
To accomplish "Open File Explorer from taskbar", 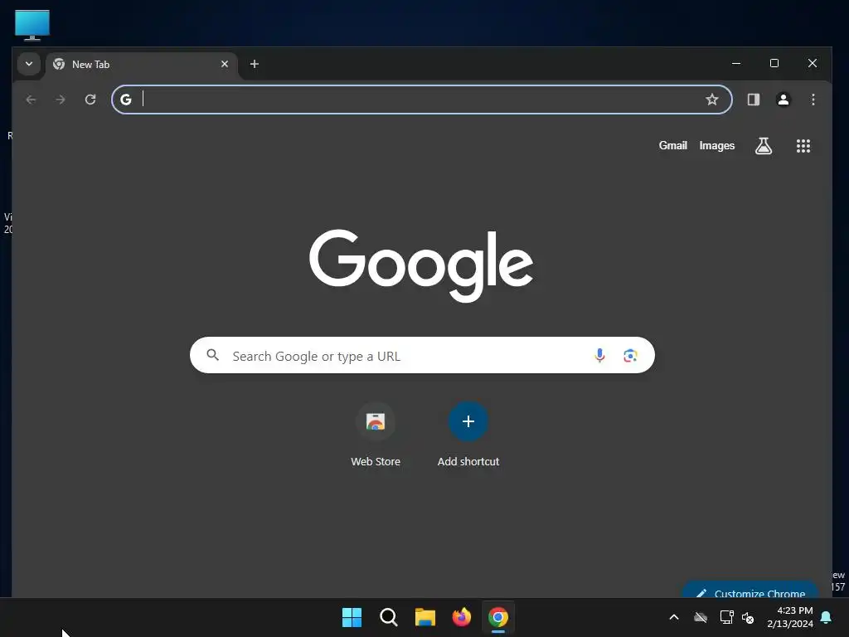I will click(425, 617).
